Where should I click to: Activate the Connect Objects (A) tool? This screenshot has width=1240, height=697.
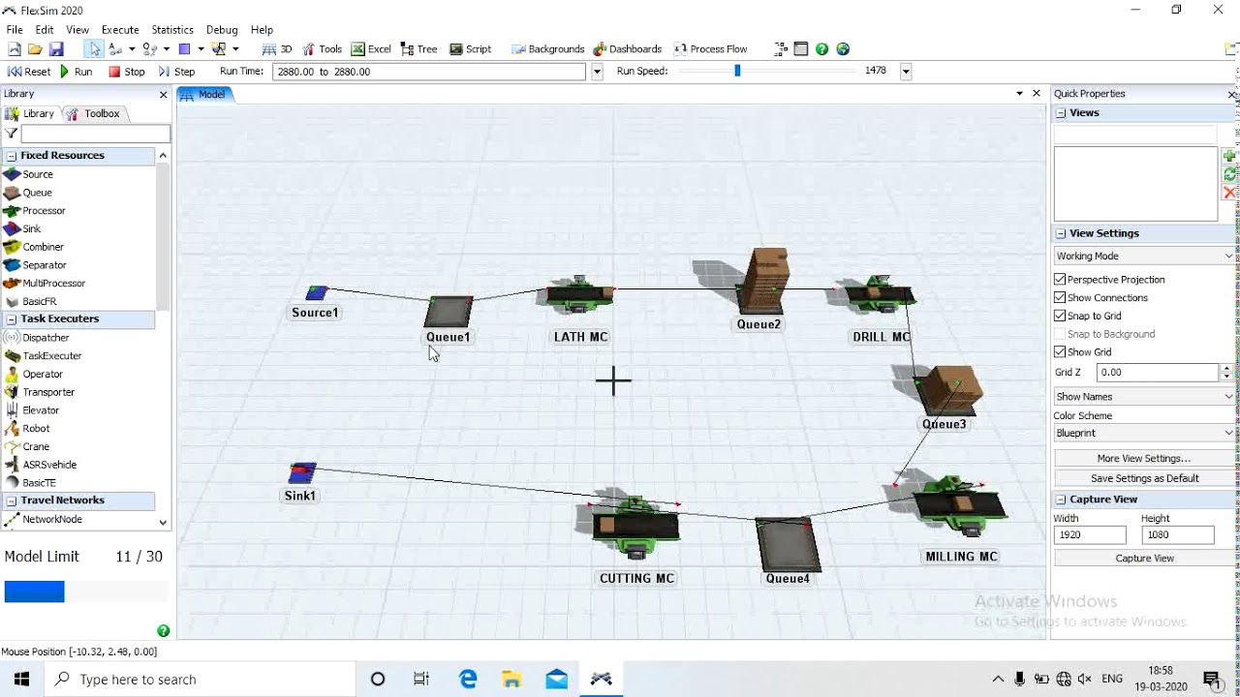point(116,48)
